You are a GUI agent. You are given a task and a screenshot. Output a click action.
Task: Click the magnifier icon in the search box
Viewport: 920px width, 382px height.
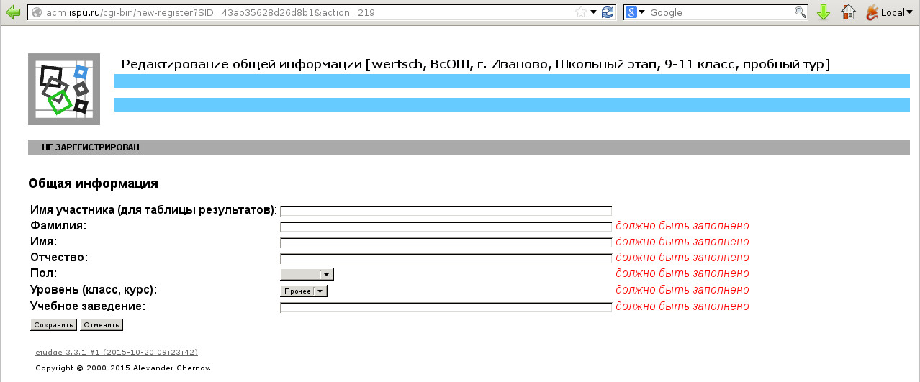tap(800, 12)
